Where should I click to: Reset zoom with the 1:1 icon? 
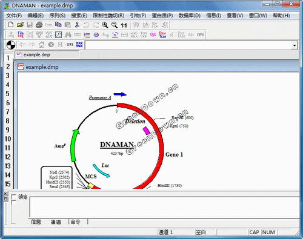pyautogui.click(x=124, y=25)
